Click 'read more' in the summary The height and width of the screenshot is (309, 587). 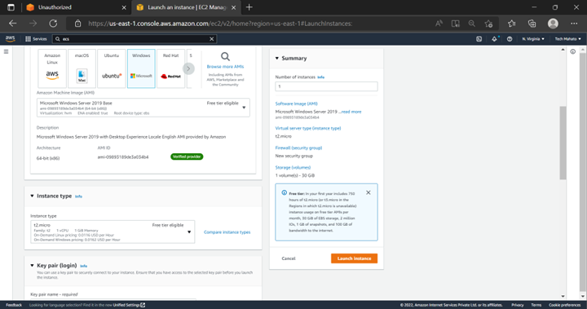[351, 112]
